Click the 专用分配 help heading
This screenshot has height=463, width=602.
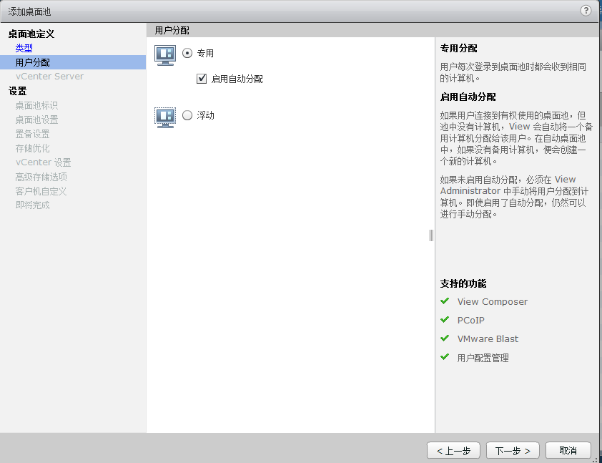[x=458, y=48]
